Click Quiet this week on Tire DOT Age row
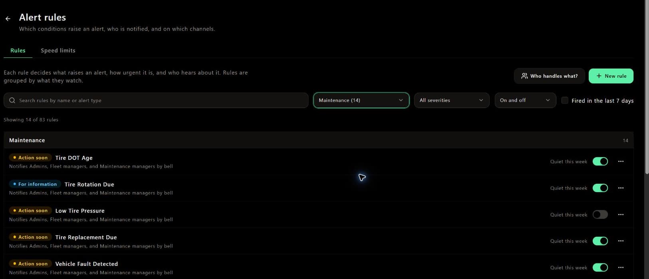The image size is (649, 279). point(569,162)
